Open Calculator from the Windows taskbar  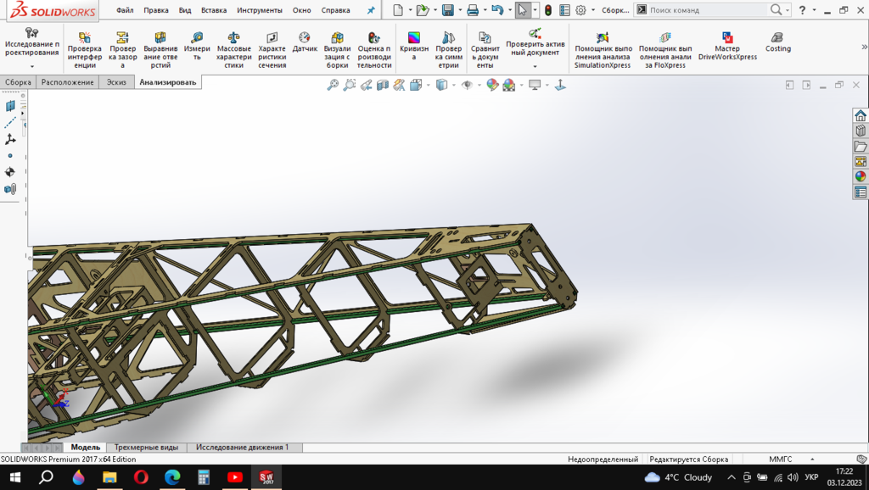[204, 477]
